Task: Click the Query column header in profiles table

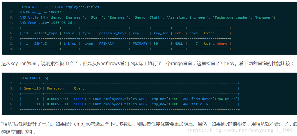Action: tap(79, 88)
